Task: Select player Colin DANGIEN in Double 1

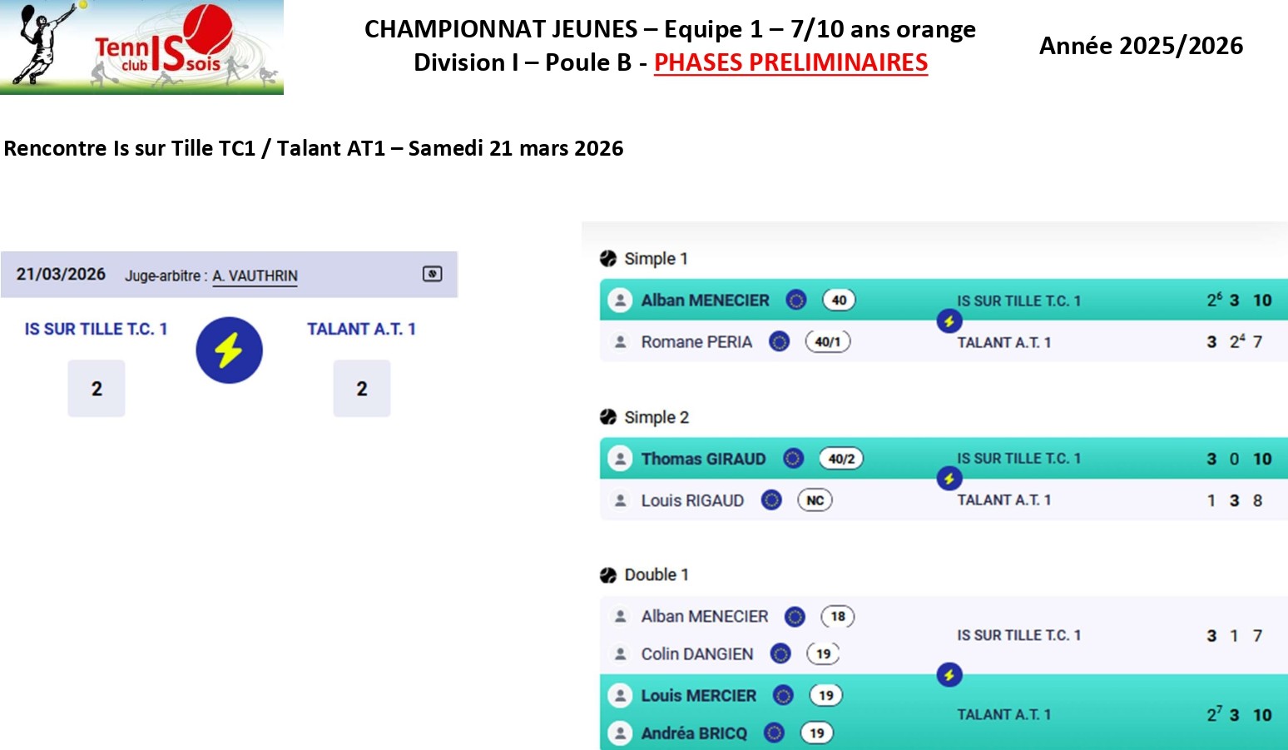Action: (696, 654)
